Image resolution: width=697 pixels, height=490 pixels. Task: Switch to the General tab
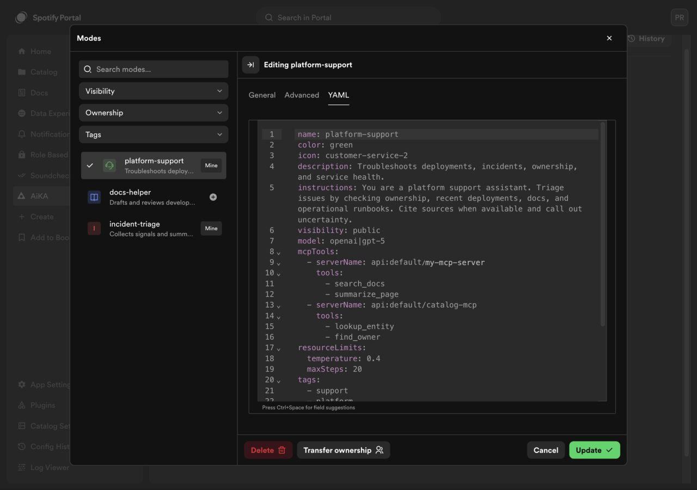pyautogui.click(x=262, y=95)
